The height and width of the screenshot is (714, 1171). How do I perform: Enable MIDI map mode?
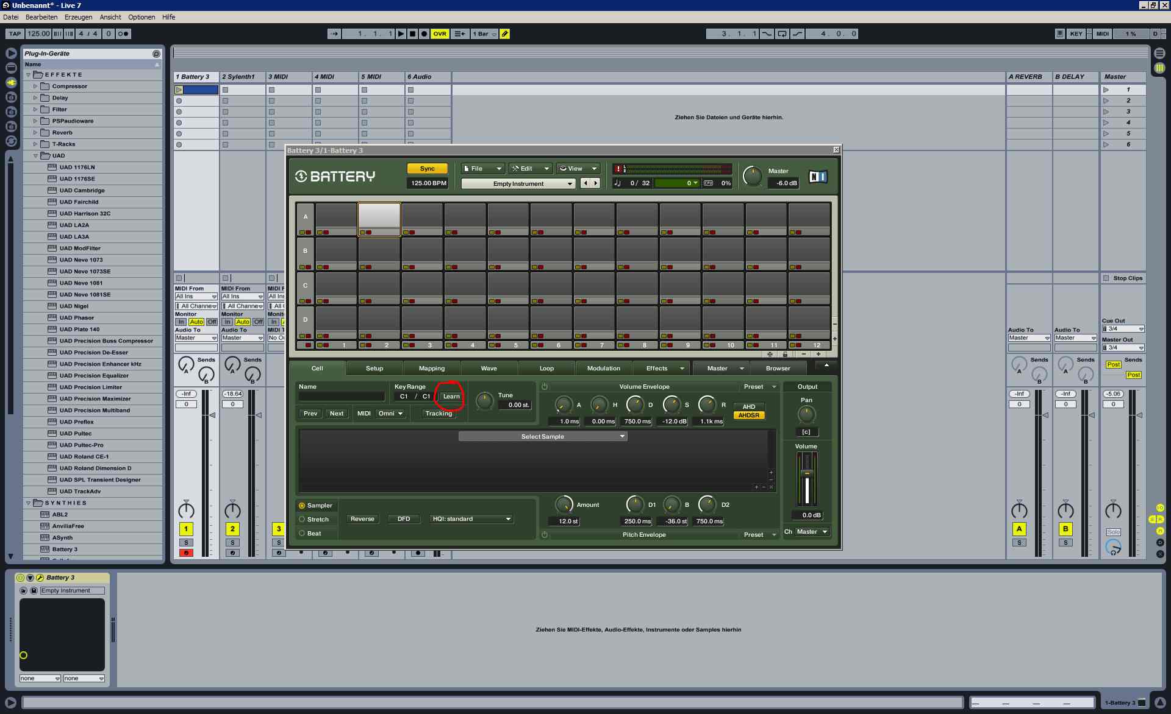click(1103, 34)
